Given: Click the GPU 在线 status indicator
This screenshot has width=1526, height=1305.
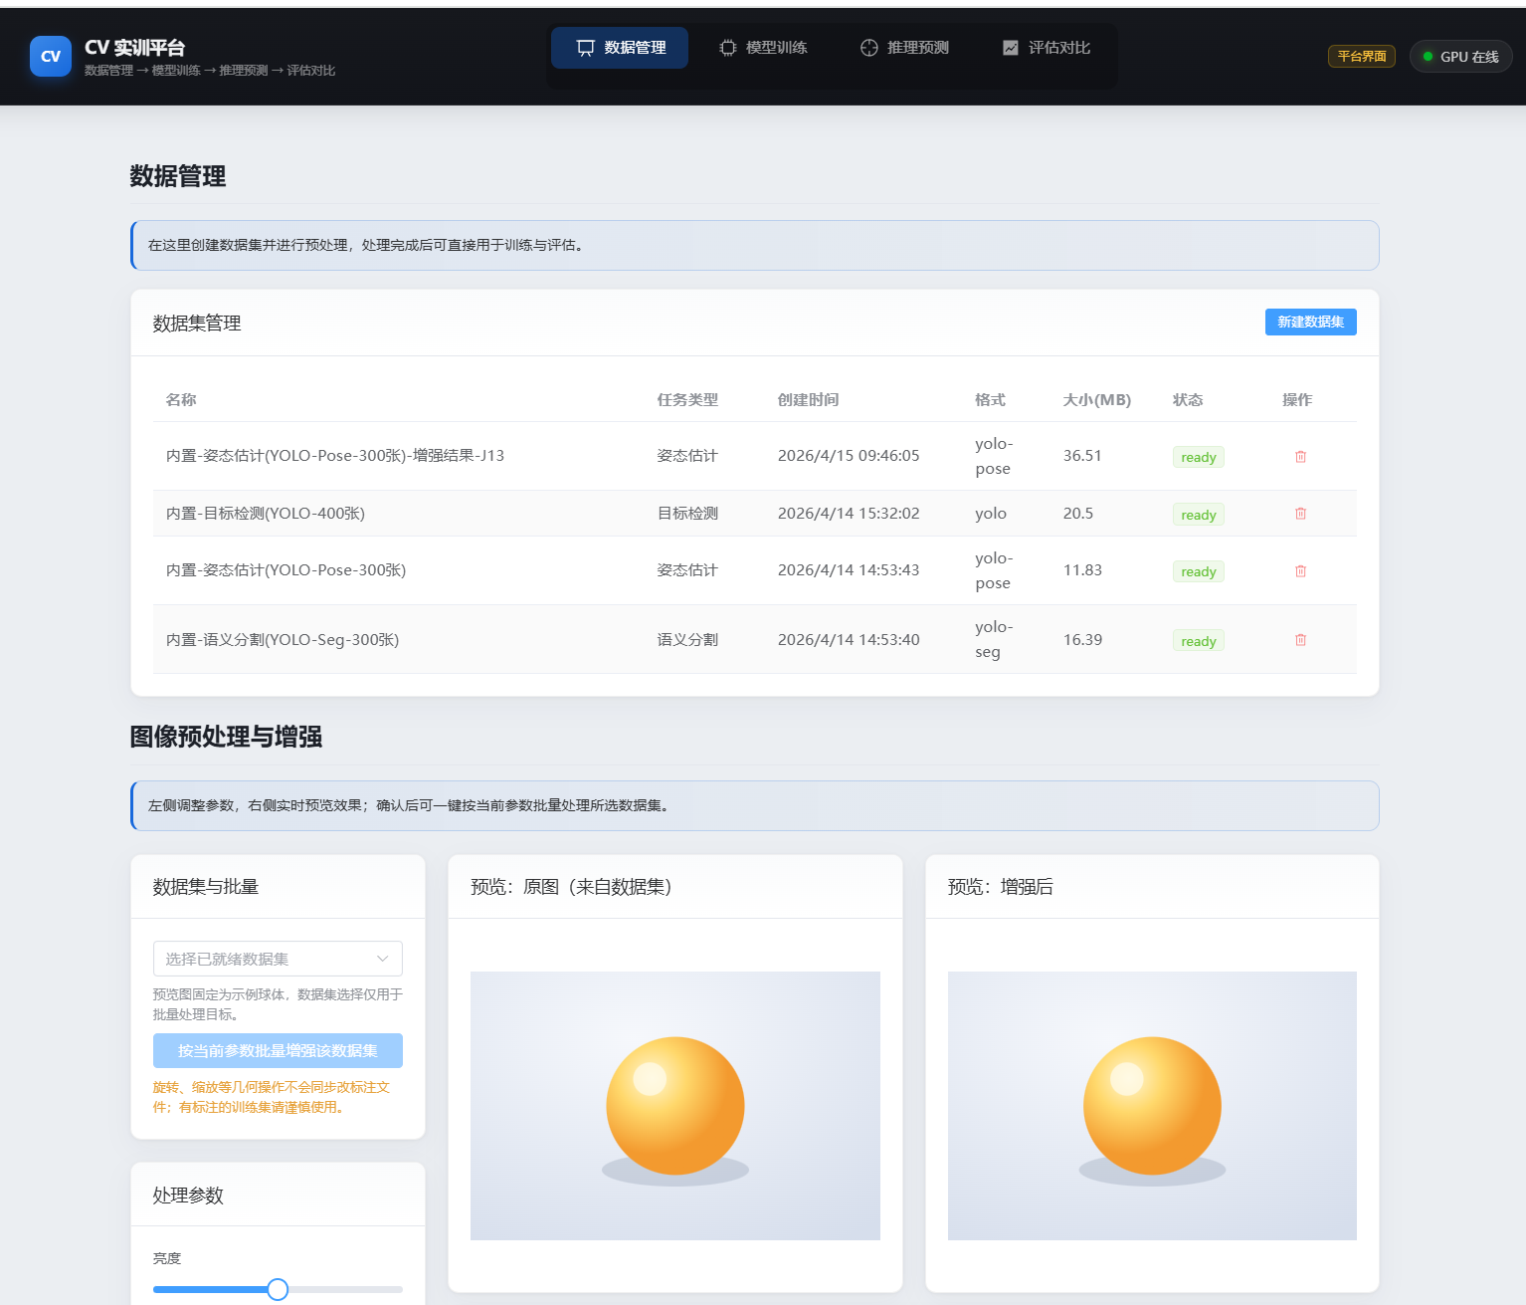Looking at the screenshot, I should click(1460, 56).
